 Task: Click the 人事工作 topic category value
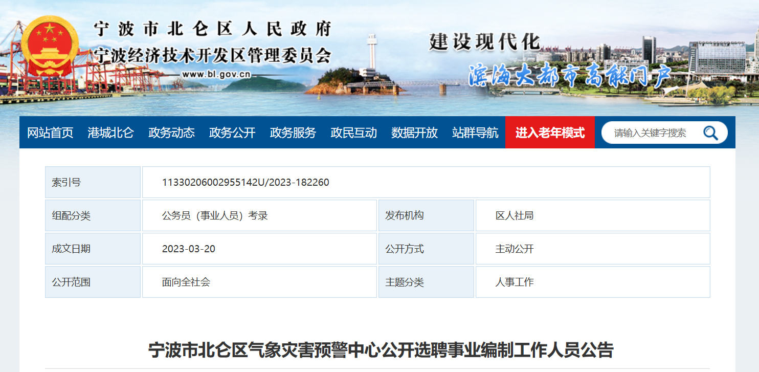coord(514,282)
